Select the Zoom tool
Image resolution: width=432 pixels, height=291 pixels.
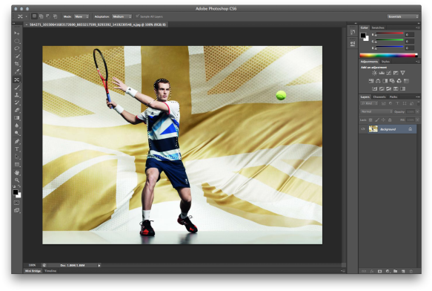click(17, 180)
